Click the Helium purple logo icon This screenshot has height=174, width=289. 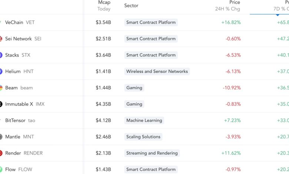(x=1, y=71)
